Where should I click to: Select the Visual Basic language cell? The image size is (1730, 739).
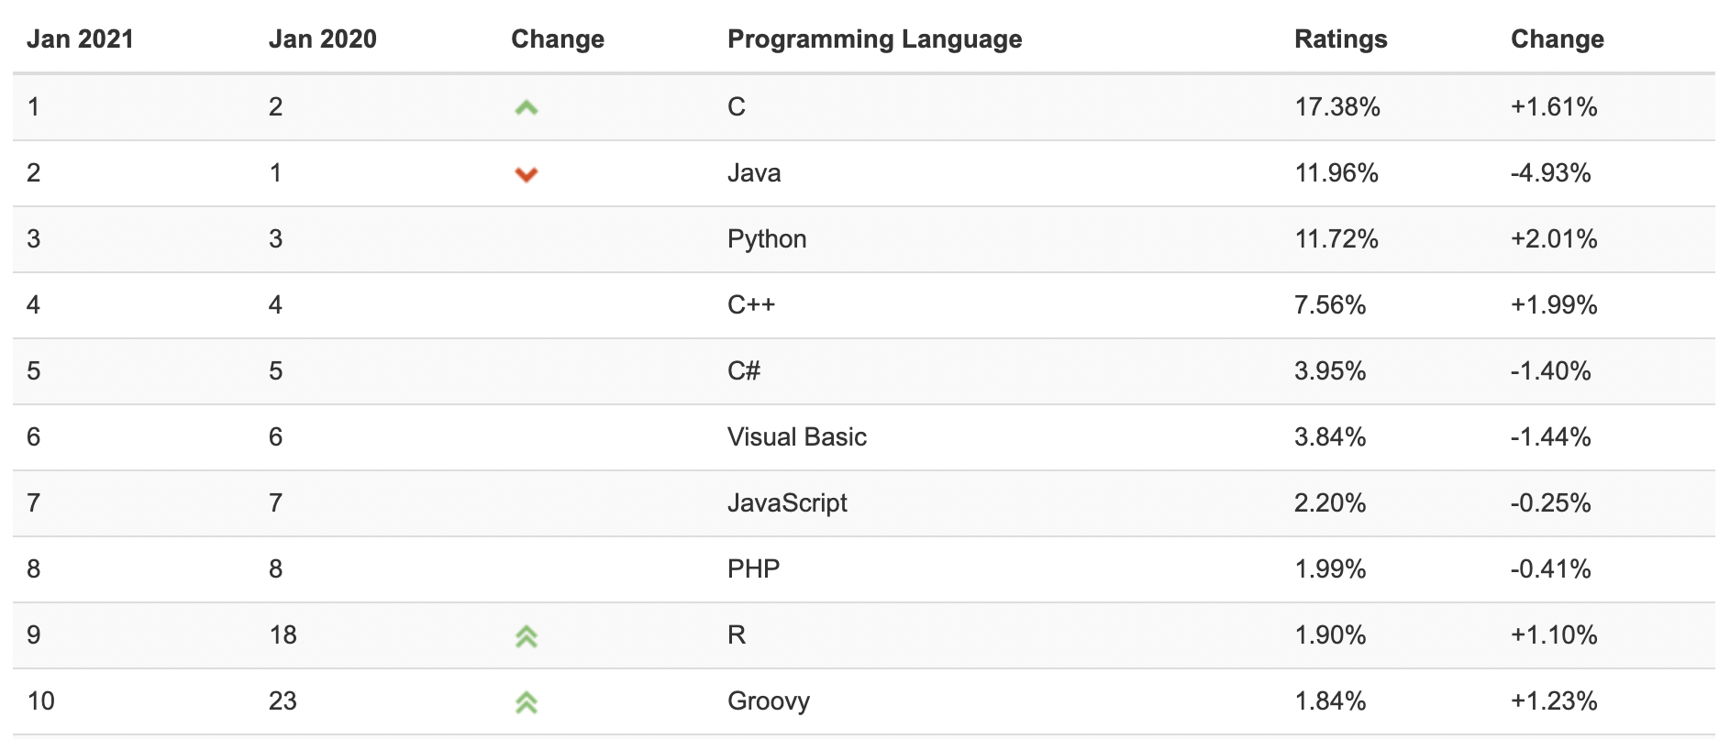[796, 436]
